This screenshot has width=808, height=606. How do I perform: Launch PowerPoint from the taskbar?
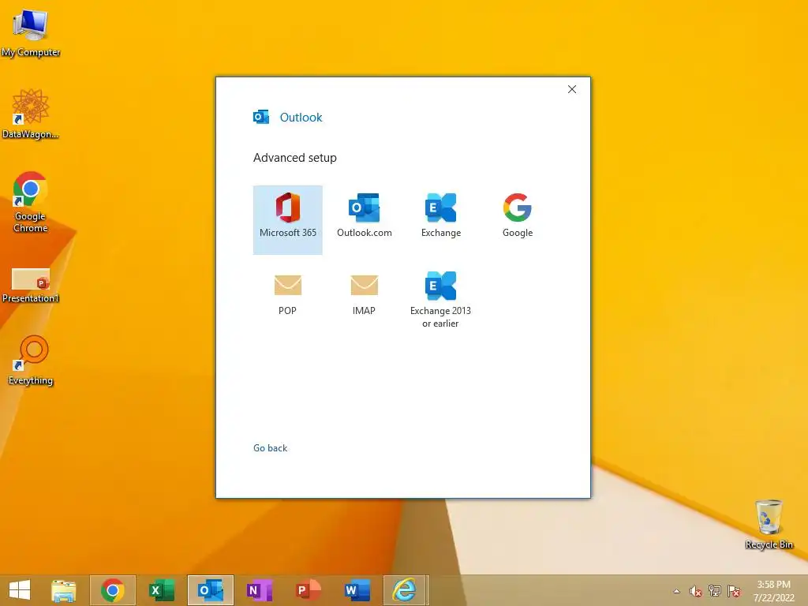click(309, 590)
